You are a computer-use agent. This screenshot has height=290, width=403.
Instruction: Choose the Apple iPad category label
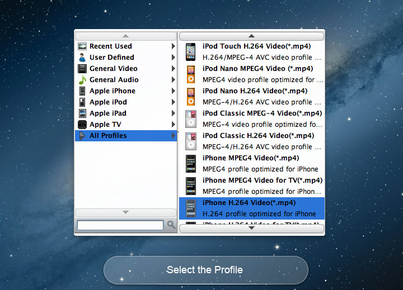point(107,113)
